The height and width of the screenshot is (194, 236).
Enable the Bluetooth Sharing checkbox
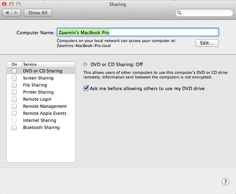[14, 128]
